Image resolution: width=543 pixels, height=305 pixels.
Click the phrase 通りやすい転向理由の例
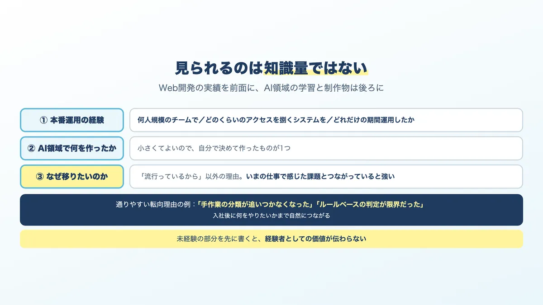[154, 205]
